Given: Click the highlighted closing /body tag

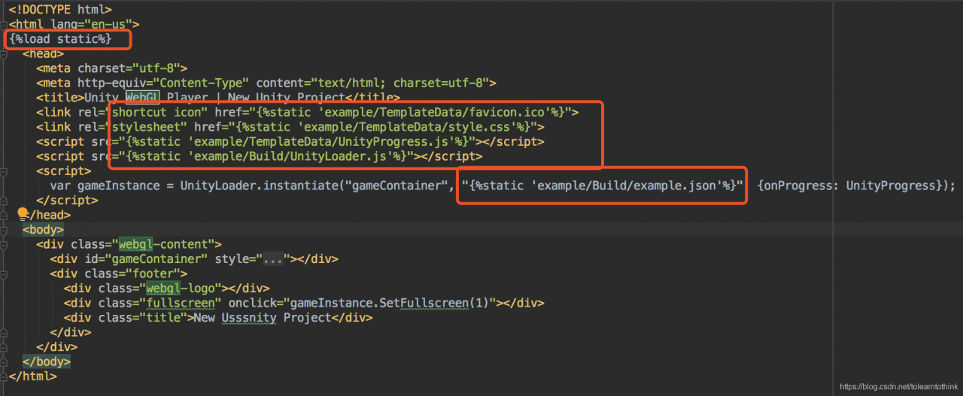Looking at the screenshot, I should tap(47, 361).
